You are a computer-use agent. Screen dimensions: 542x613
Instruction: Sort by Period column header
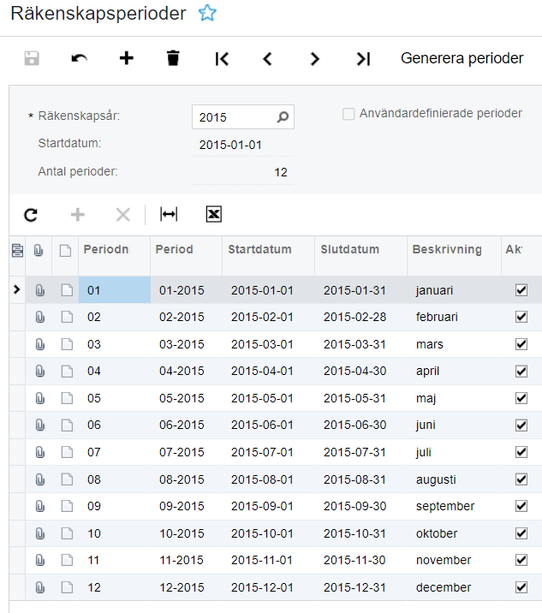pyautogui.click(x=186, y=256)
